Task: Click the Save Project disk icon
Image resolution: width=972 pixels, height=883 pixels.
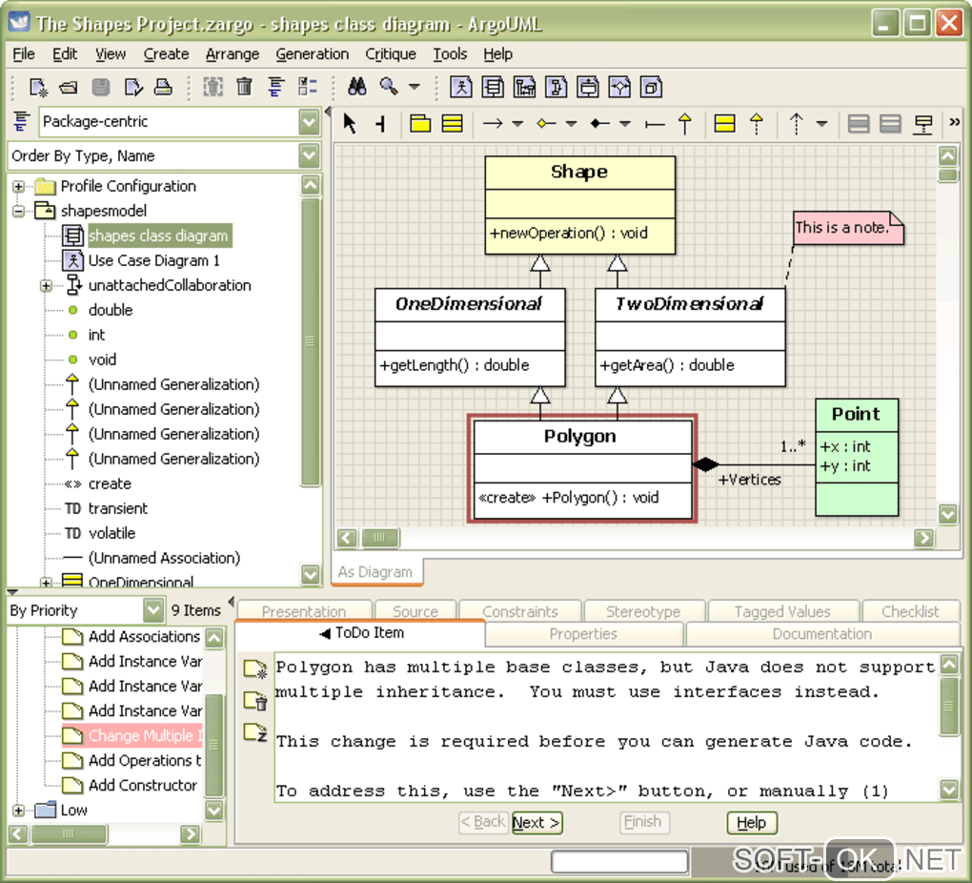Action: click(x=101, y=88)
